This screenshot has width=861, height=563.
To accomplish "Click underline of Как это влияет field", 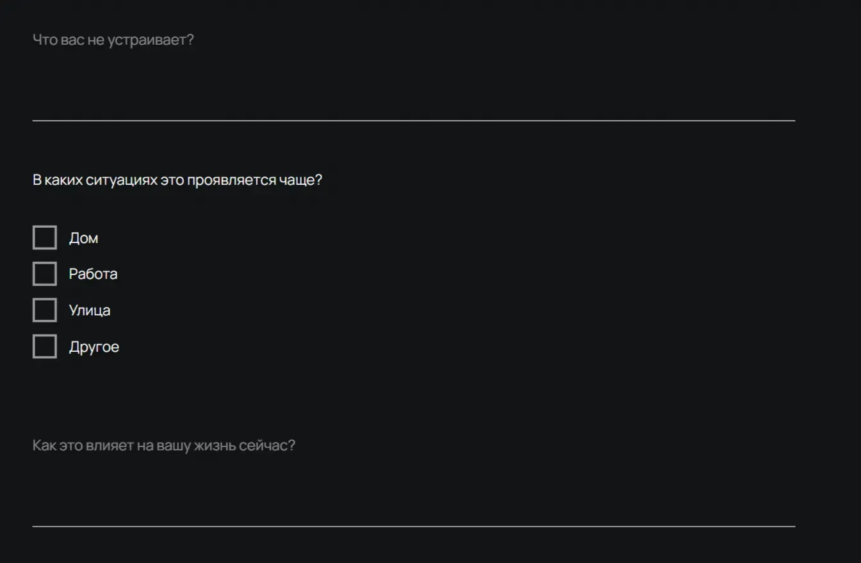I will [x=413, y=526].
